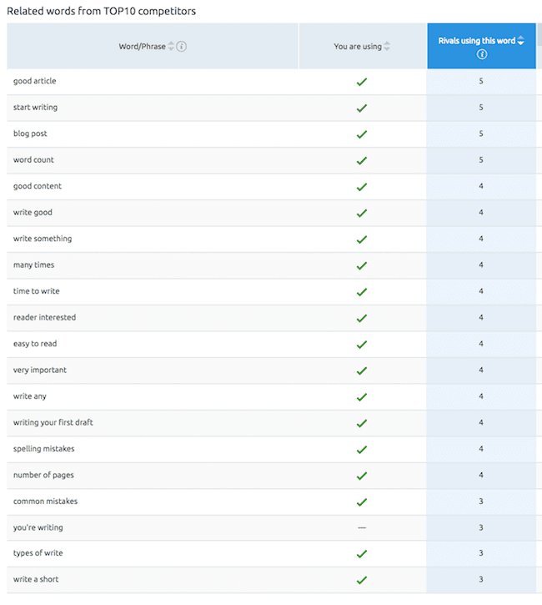Select the phrase 'write good'
Image resolution: width=542 pixels, height=605 pixels.
tap(33, 212)
